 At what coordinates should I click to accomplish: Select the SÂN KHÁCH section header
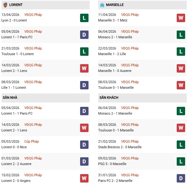point(108,98)
